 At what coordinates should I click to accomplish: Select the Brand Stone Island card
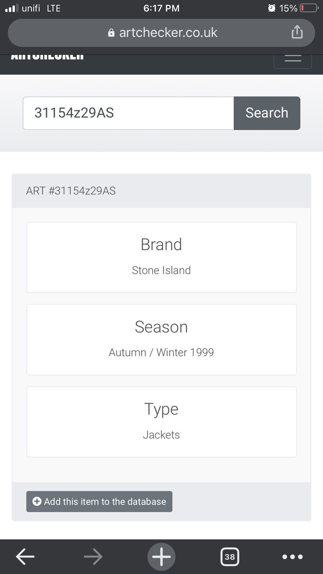[161, 257]
